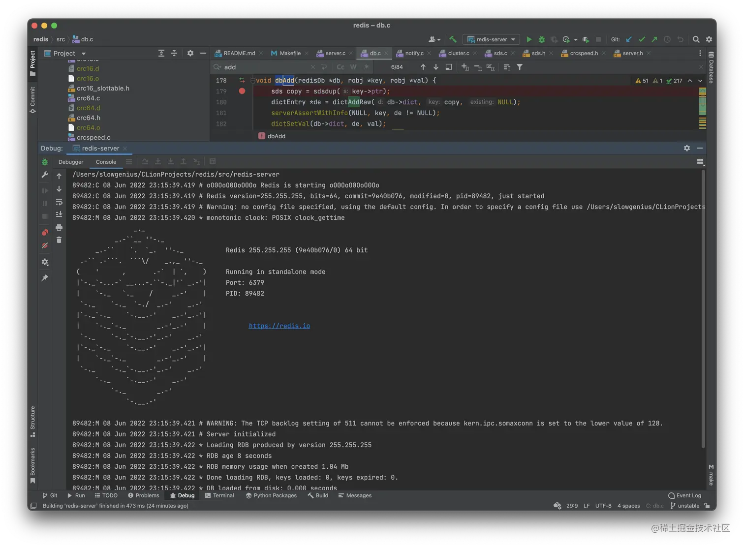Image resolution: width=744 pixels, height=547 pixels.
Task: Open Database side panel
Action: pos(711,67)
